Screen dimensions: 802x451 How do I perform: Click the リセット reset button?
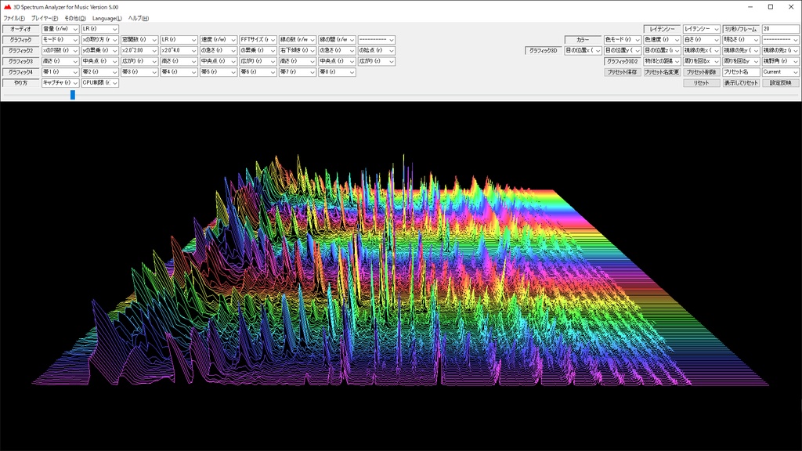click(x=702, y=81)
